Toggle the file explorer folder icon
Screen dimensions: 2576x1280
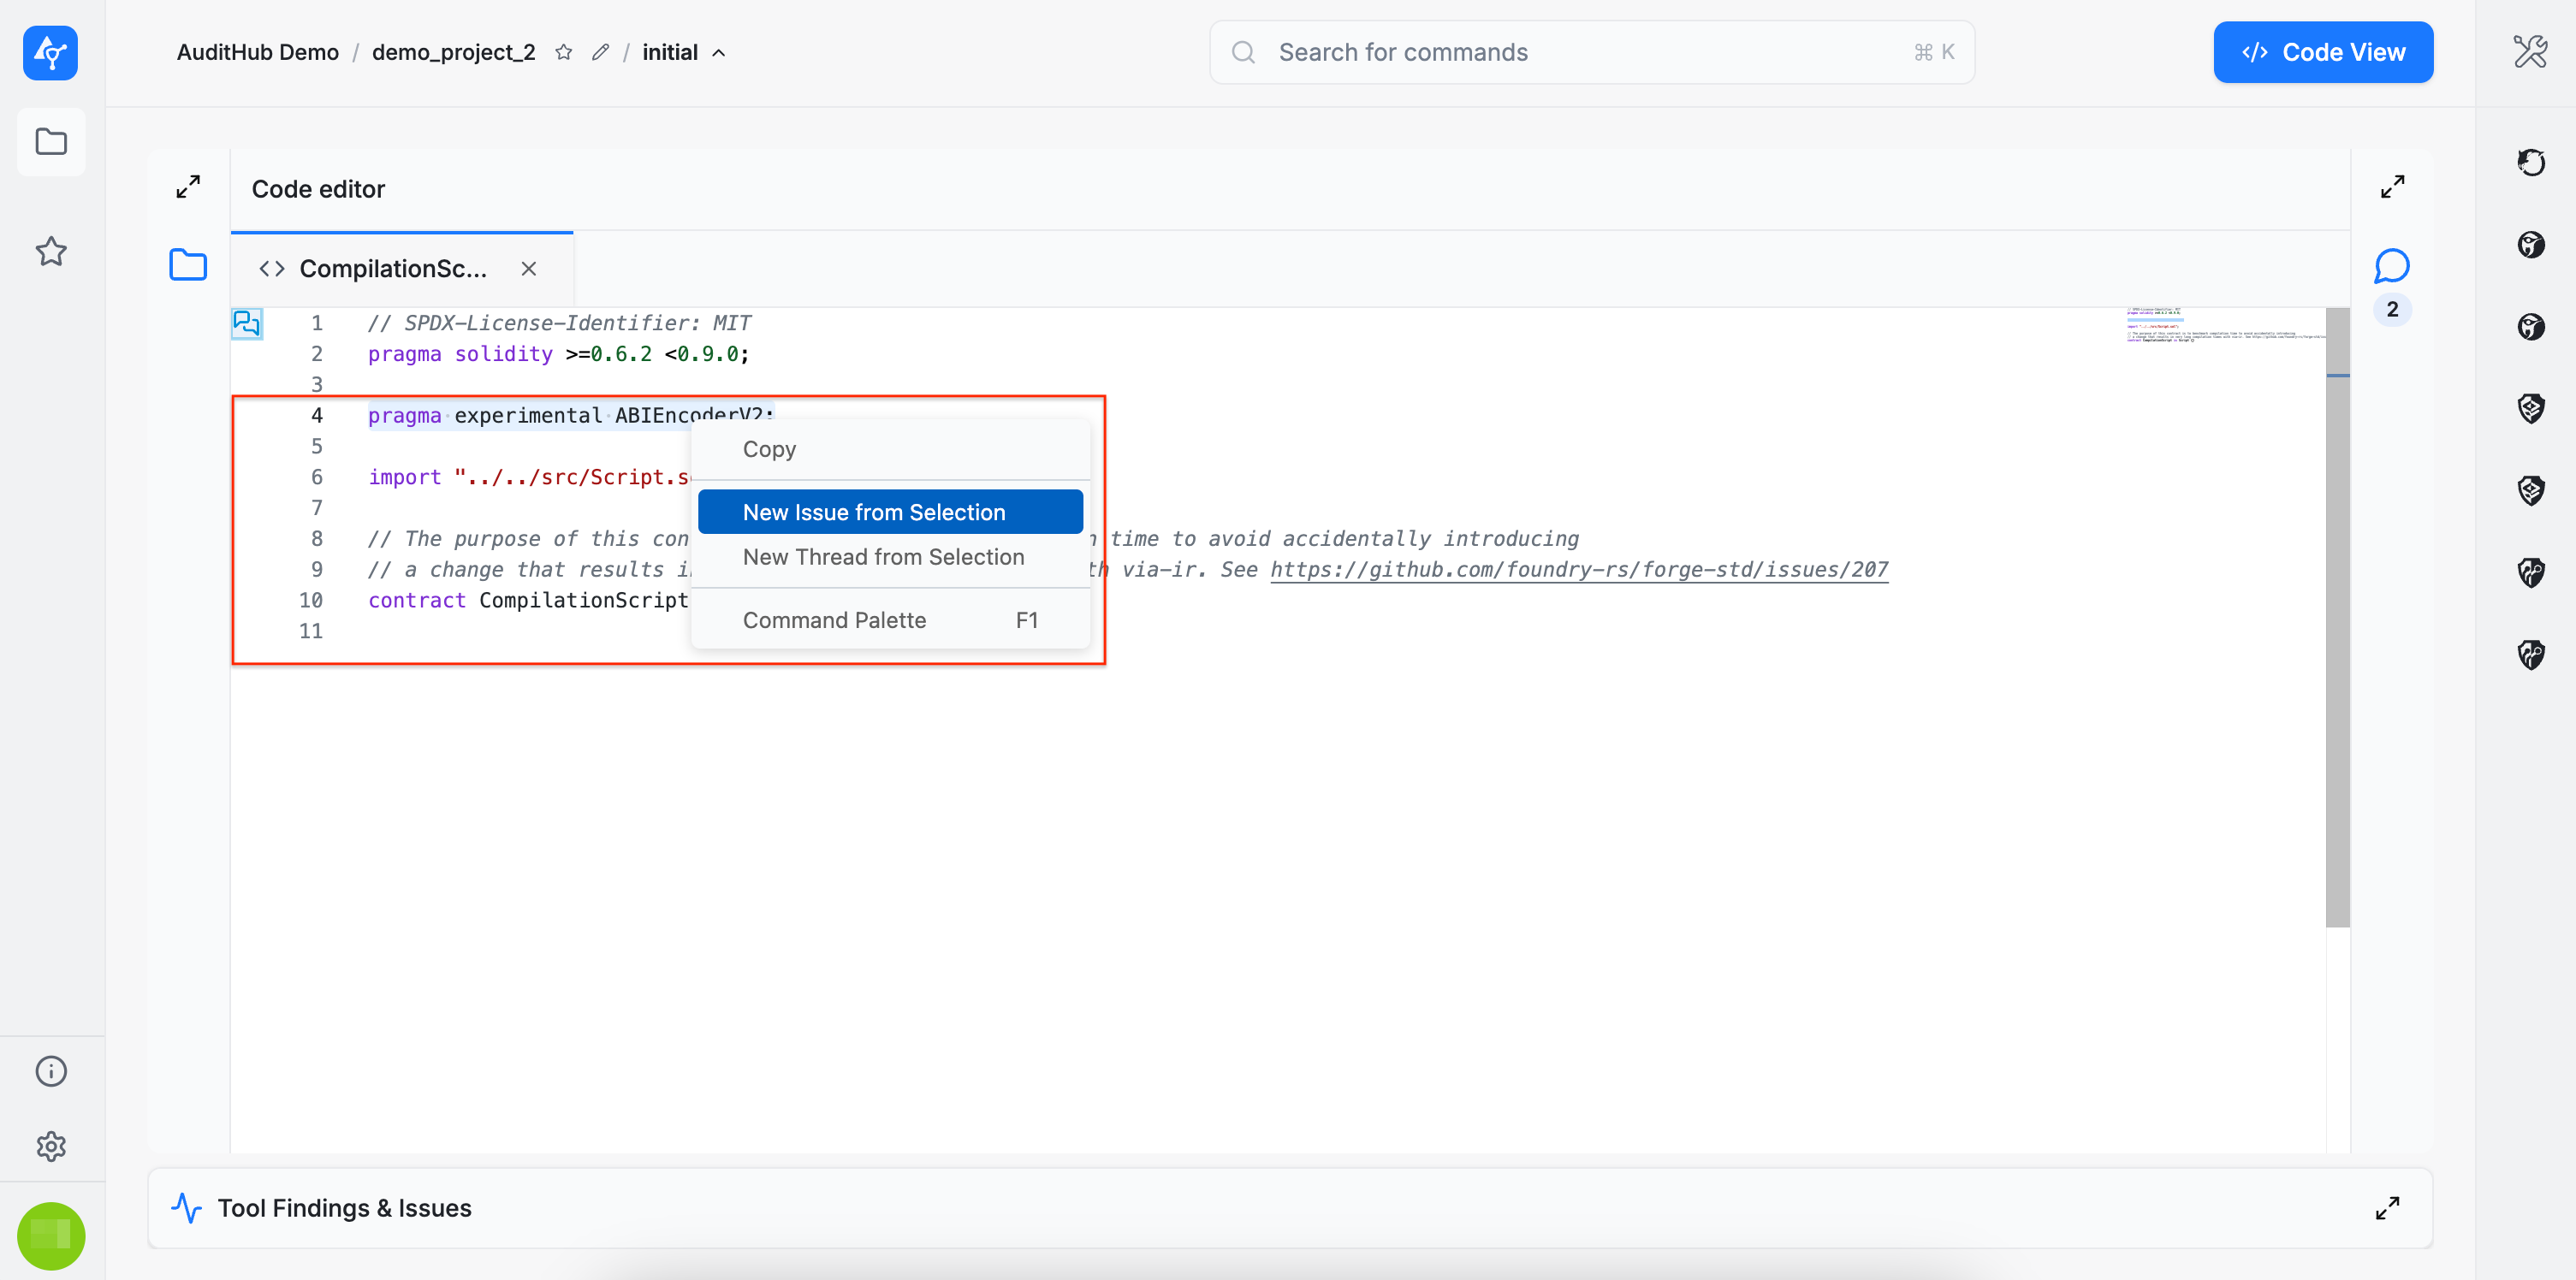pos(188,265)
